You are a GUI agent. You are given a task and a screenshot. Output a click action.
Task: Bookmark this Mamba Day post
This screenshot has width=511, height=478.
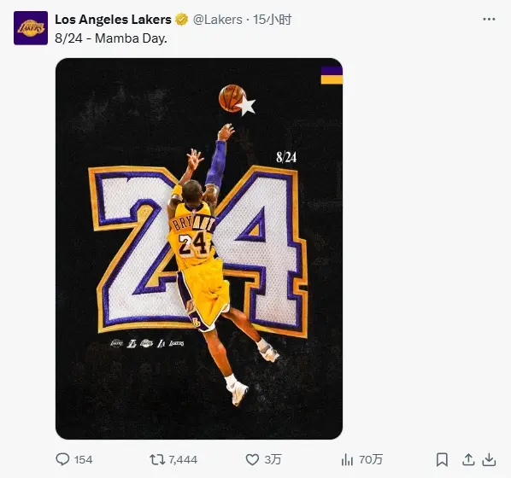442,460
